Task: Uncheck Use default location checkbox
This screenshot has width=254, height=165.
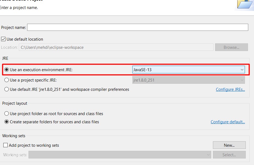Action: pos(3,39)
